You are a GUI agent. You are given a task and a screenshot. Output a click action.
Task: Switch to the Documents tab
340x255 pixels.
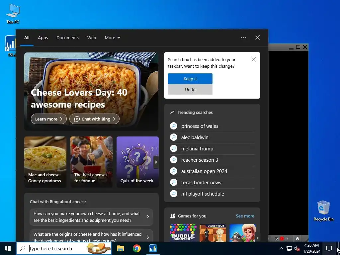(68, 38)
